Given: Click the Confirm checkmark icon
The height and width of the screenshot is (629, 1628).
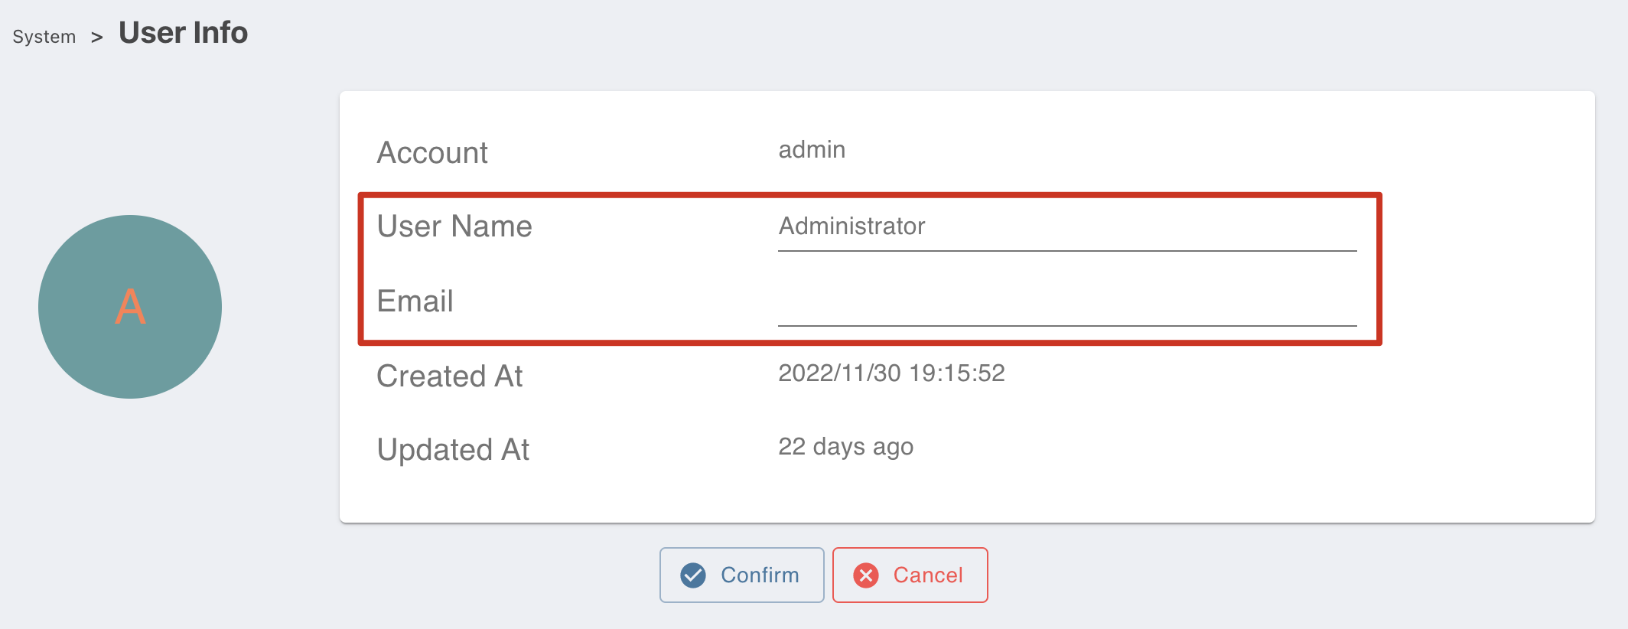Looking at the screenshot, I should coord(693,575).
